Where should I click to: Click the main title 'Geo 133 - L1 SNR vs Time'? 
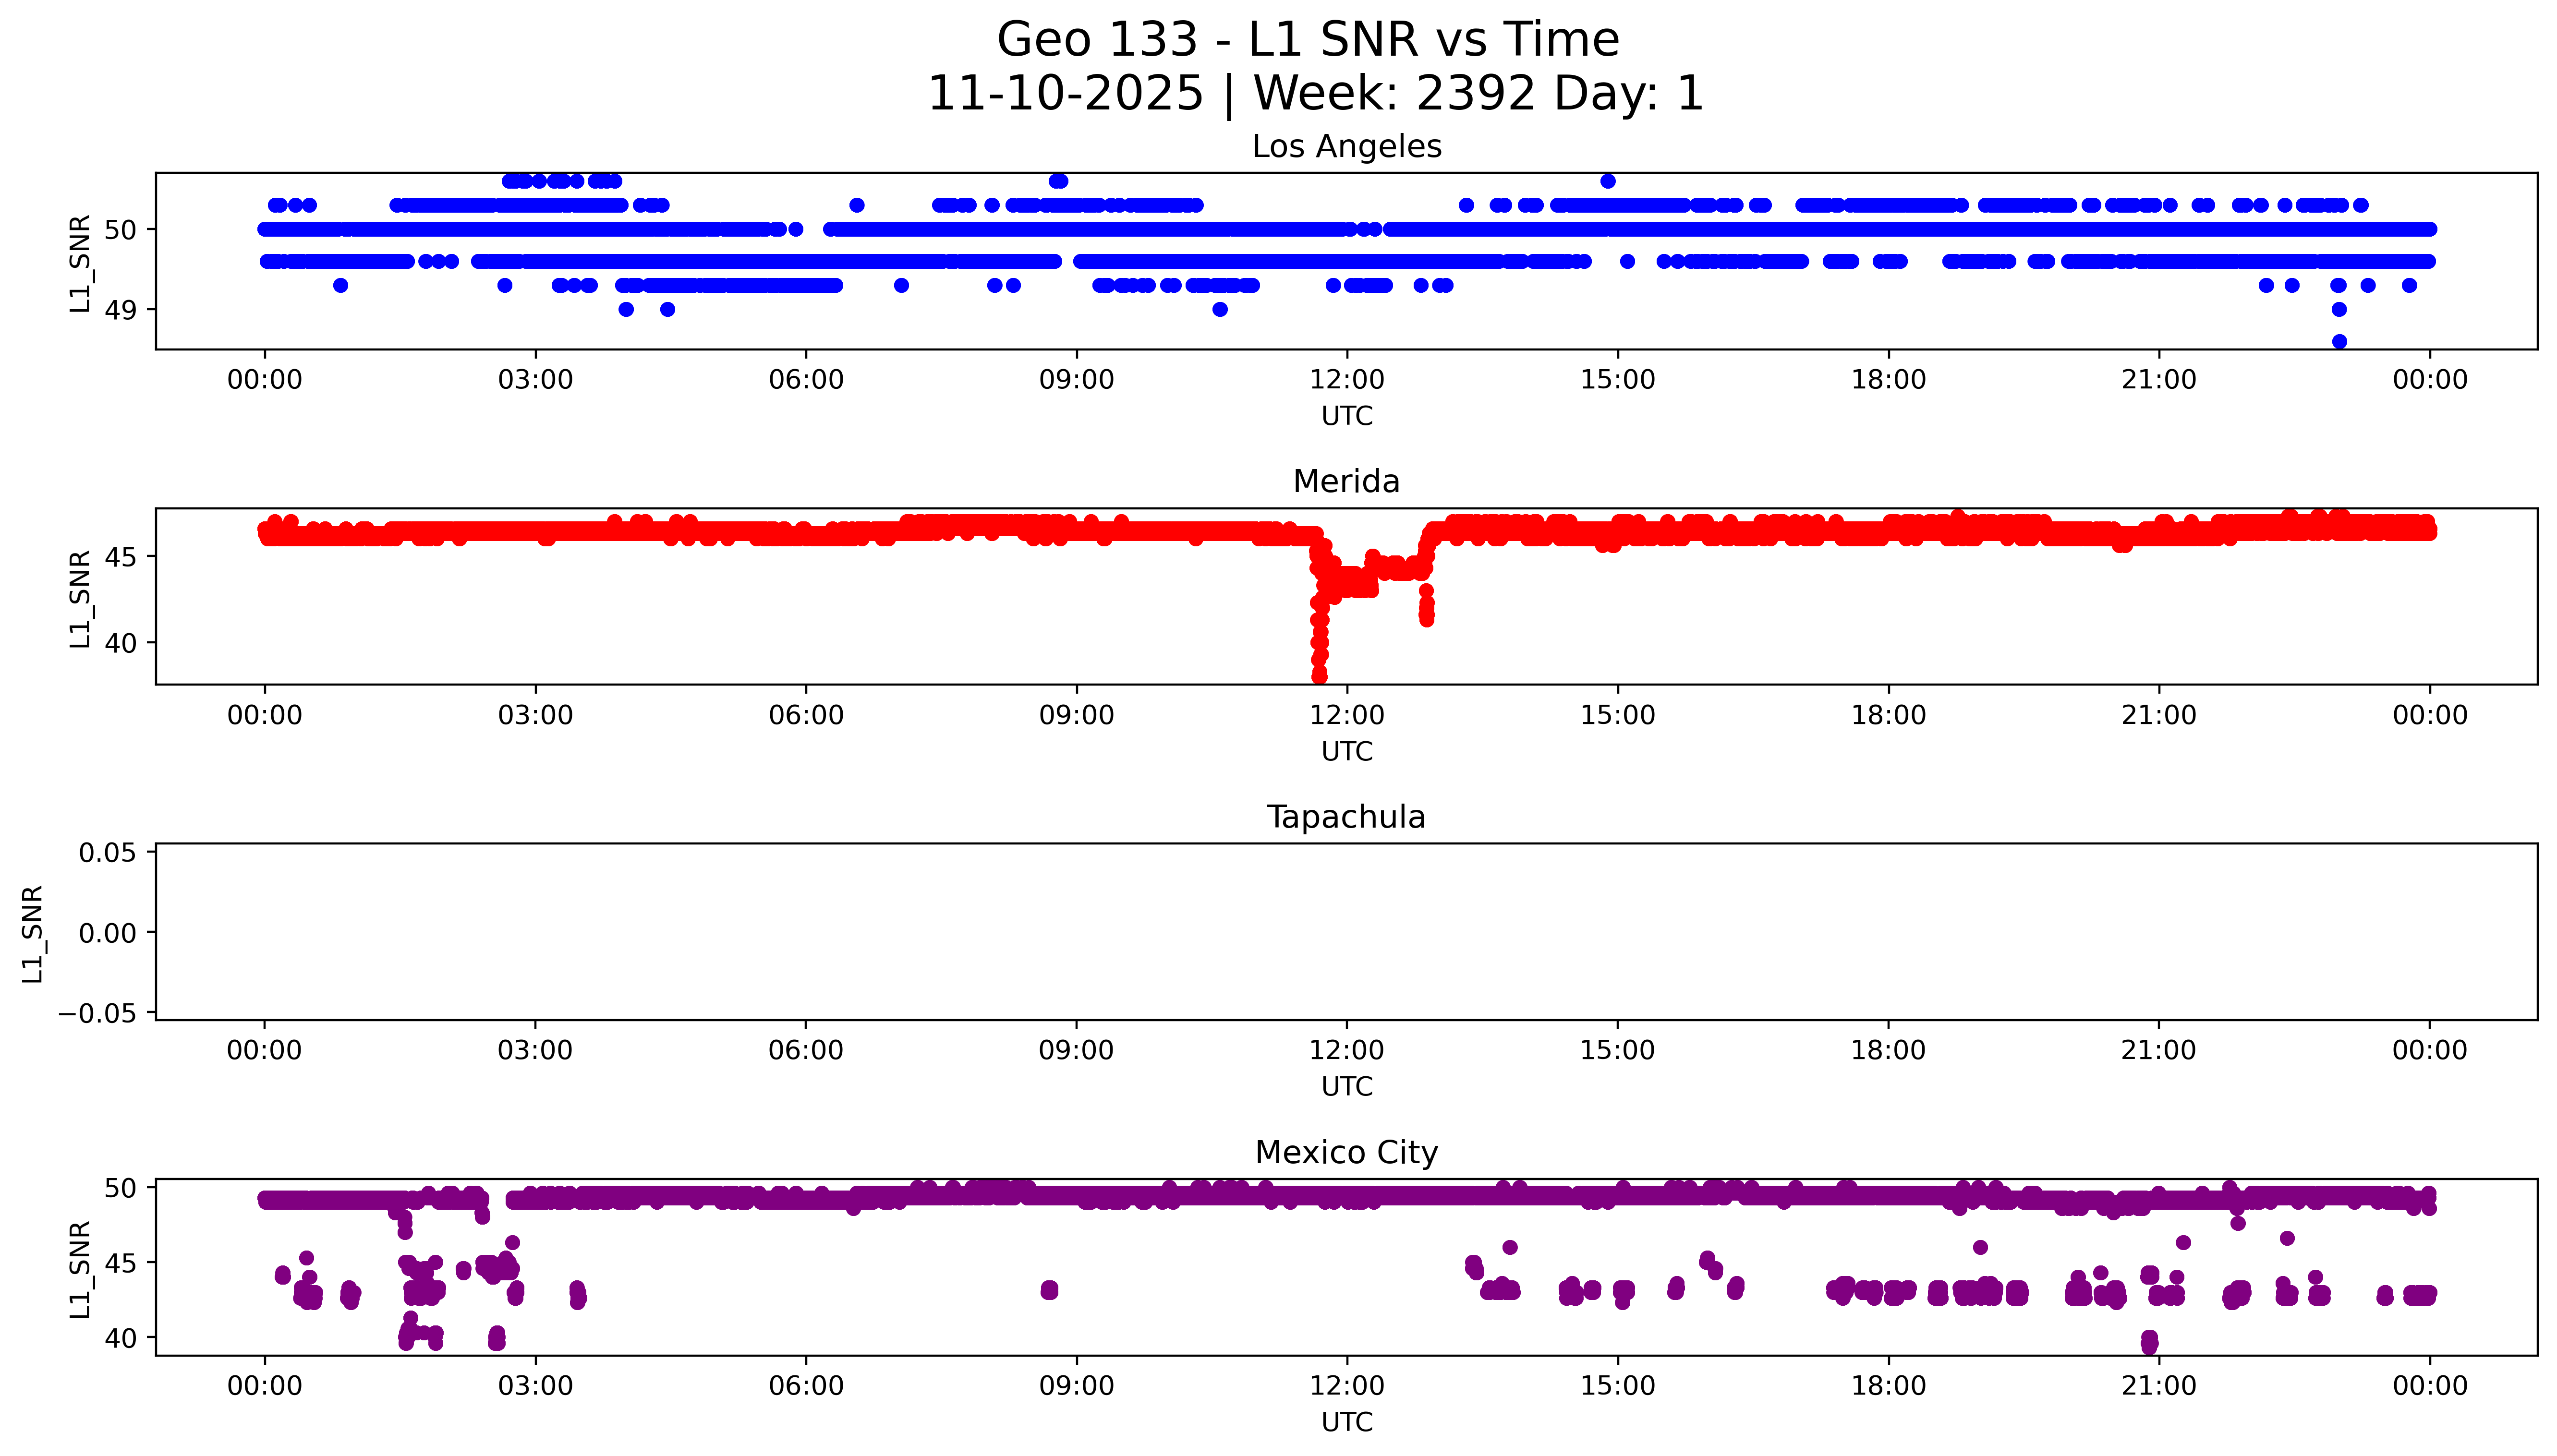click(x=1307, y=40)
